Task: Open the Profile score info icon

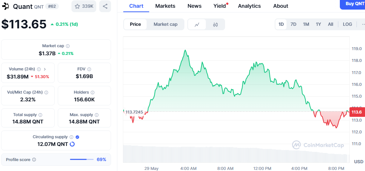Action: tap(34, 160)
